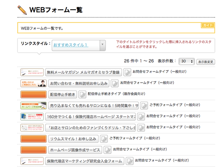Click the copy-link icon for ホームページ画像作成サービス
This screenshot has height=167, width=221.
pos(107,150)
